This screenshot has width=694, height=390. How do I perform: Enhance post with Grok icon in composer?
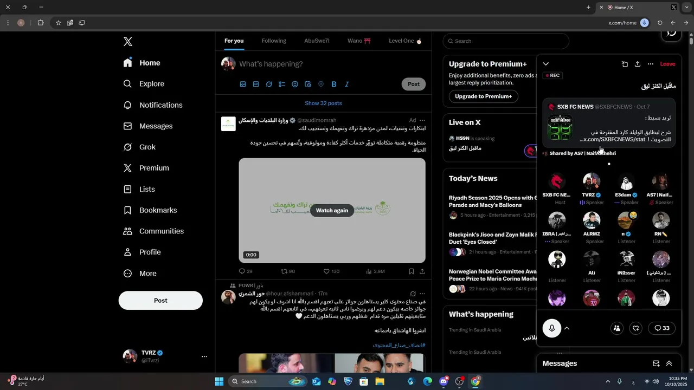[269, 84]
